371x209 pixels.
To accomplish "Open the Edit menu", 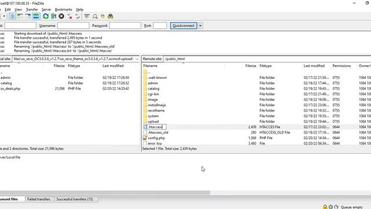I will (8, 9).
